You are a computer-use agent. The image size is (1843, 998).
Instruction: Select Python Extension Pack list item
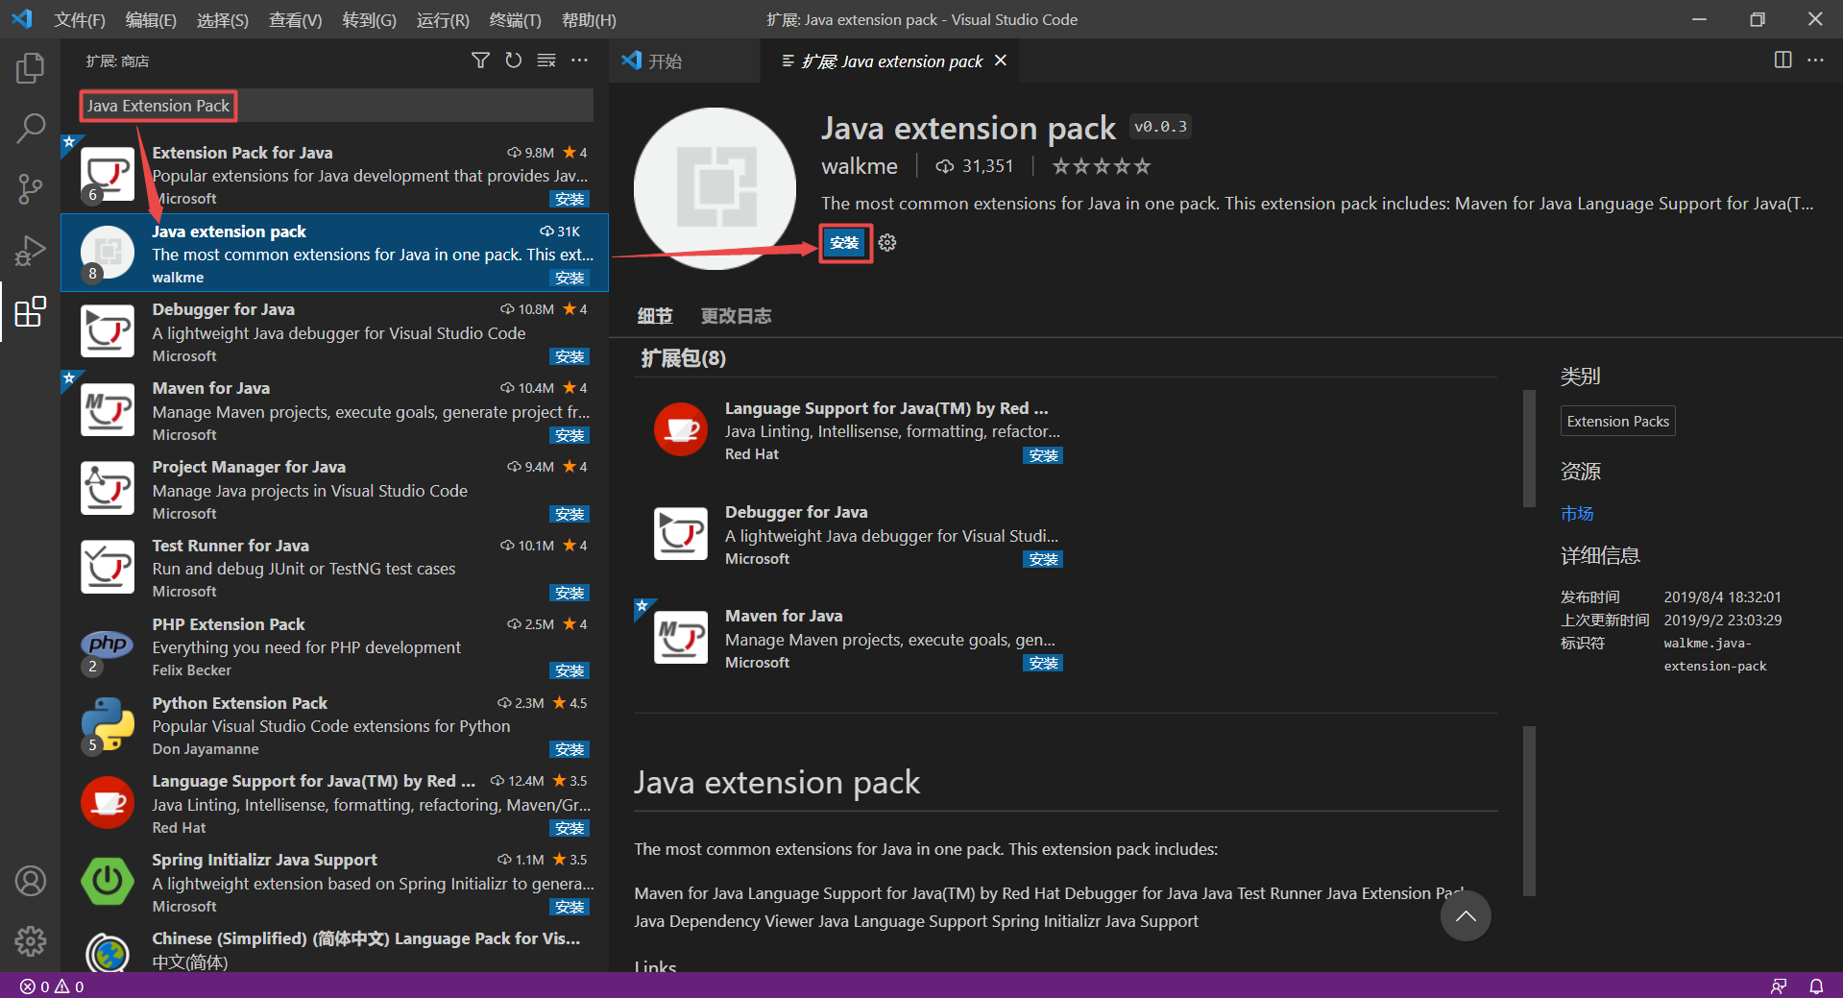(335, 725)
